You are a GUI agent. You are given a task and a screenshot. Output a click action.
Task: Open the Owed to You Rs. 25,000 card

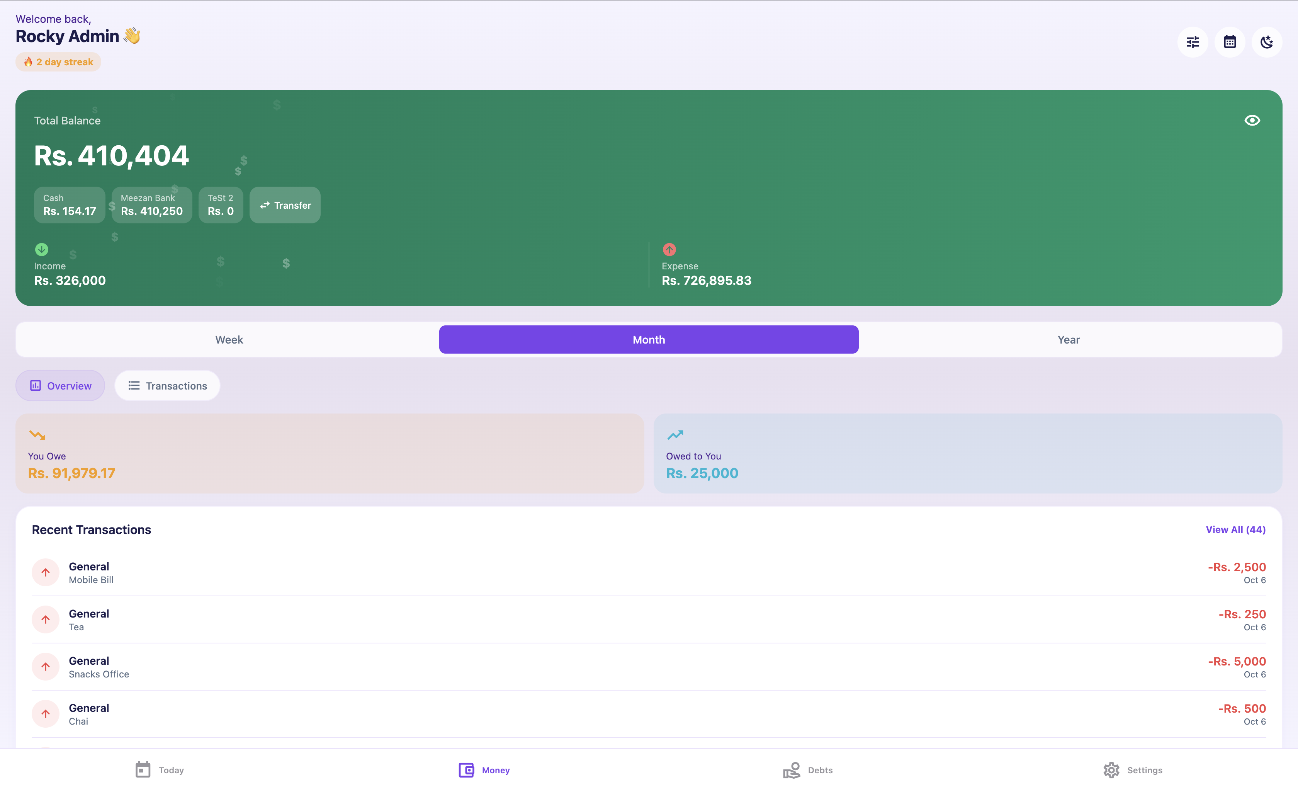point(968,454)
